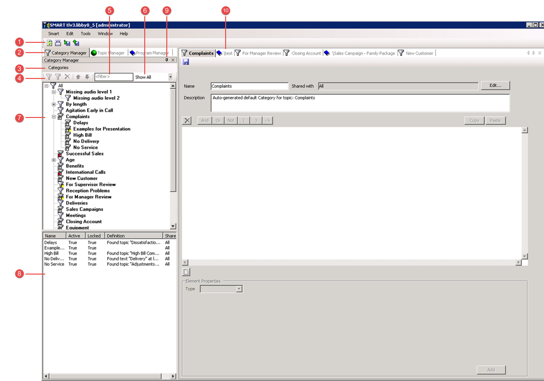544x381 pixels.
Task: Open the Show All dropdown
Action: (x=170, y=77)
